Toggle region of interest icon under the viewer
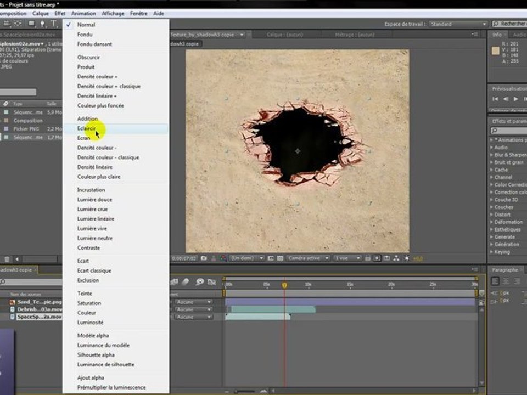Image resolution: width=527 pixels, height=395 pixels. pyautogui.click(x=271, y=258)
